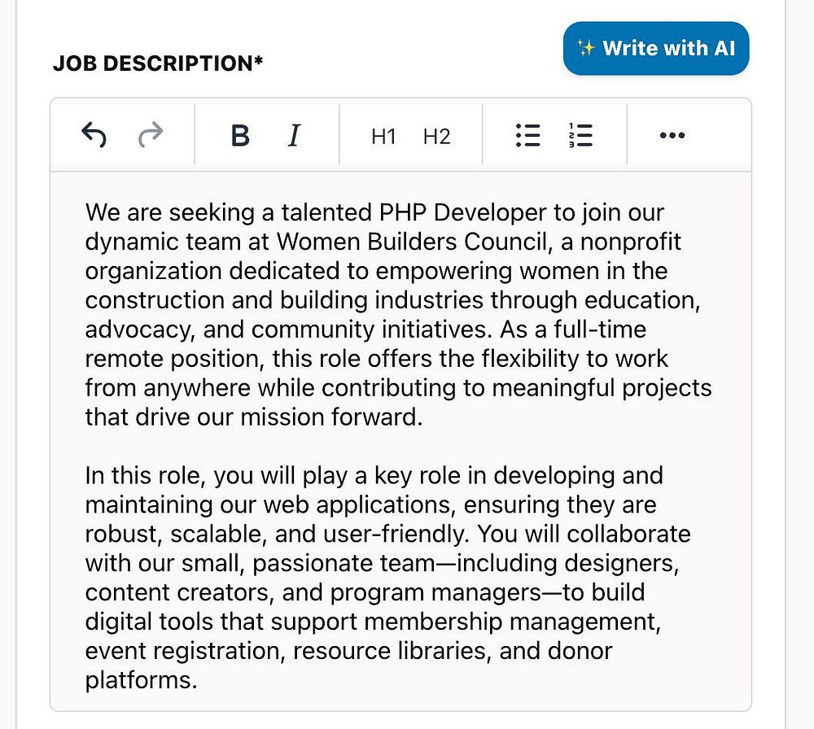
Task: Toggle bold formatting
Action: click(x=239, y=136)
